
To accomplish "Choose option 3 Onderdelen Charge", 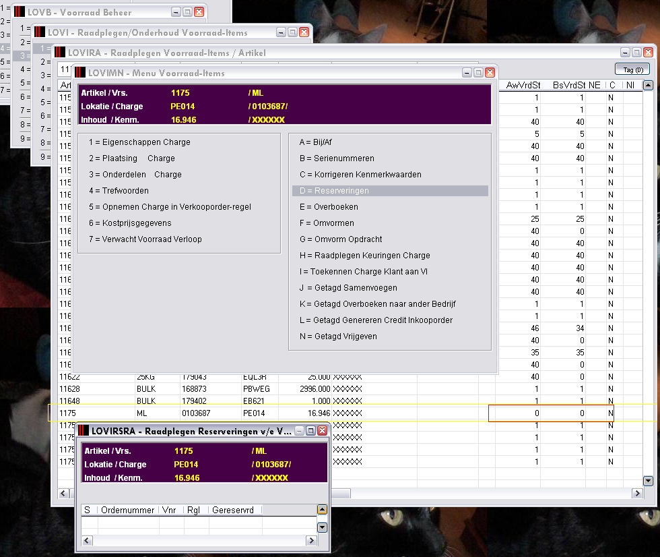I will pos(135,175).
